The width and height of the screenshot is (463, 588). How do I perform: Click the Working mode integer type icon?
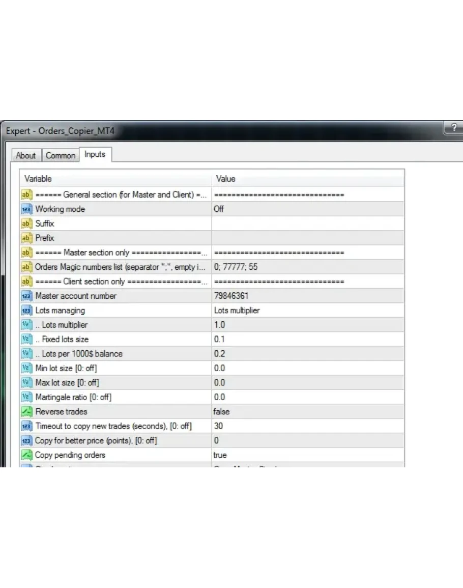click(x=26, y=209)
